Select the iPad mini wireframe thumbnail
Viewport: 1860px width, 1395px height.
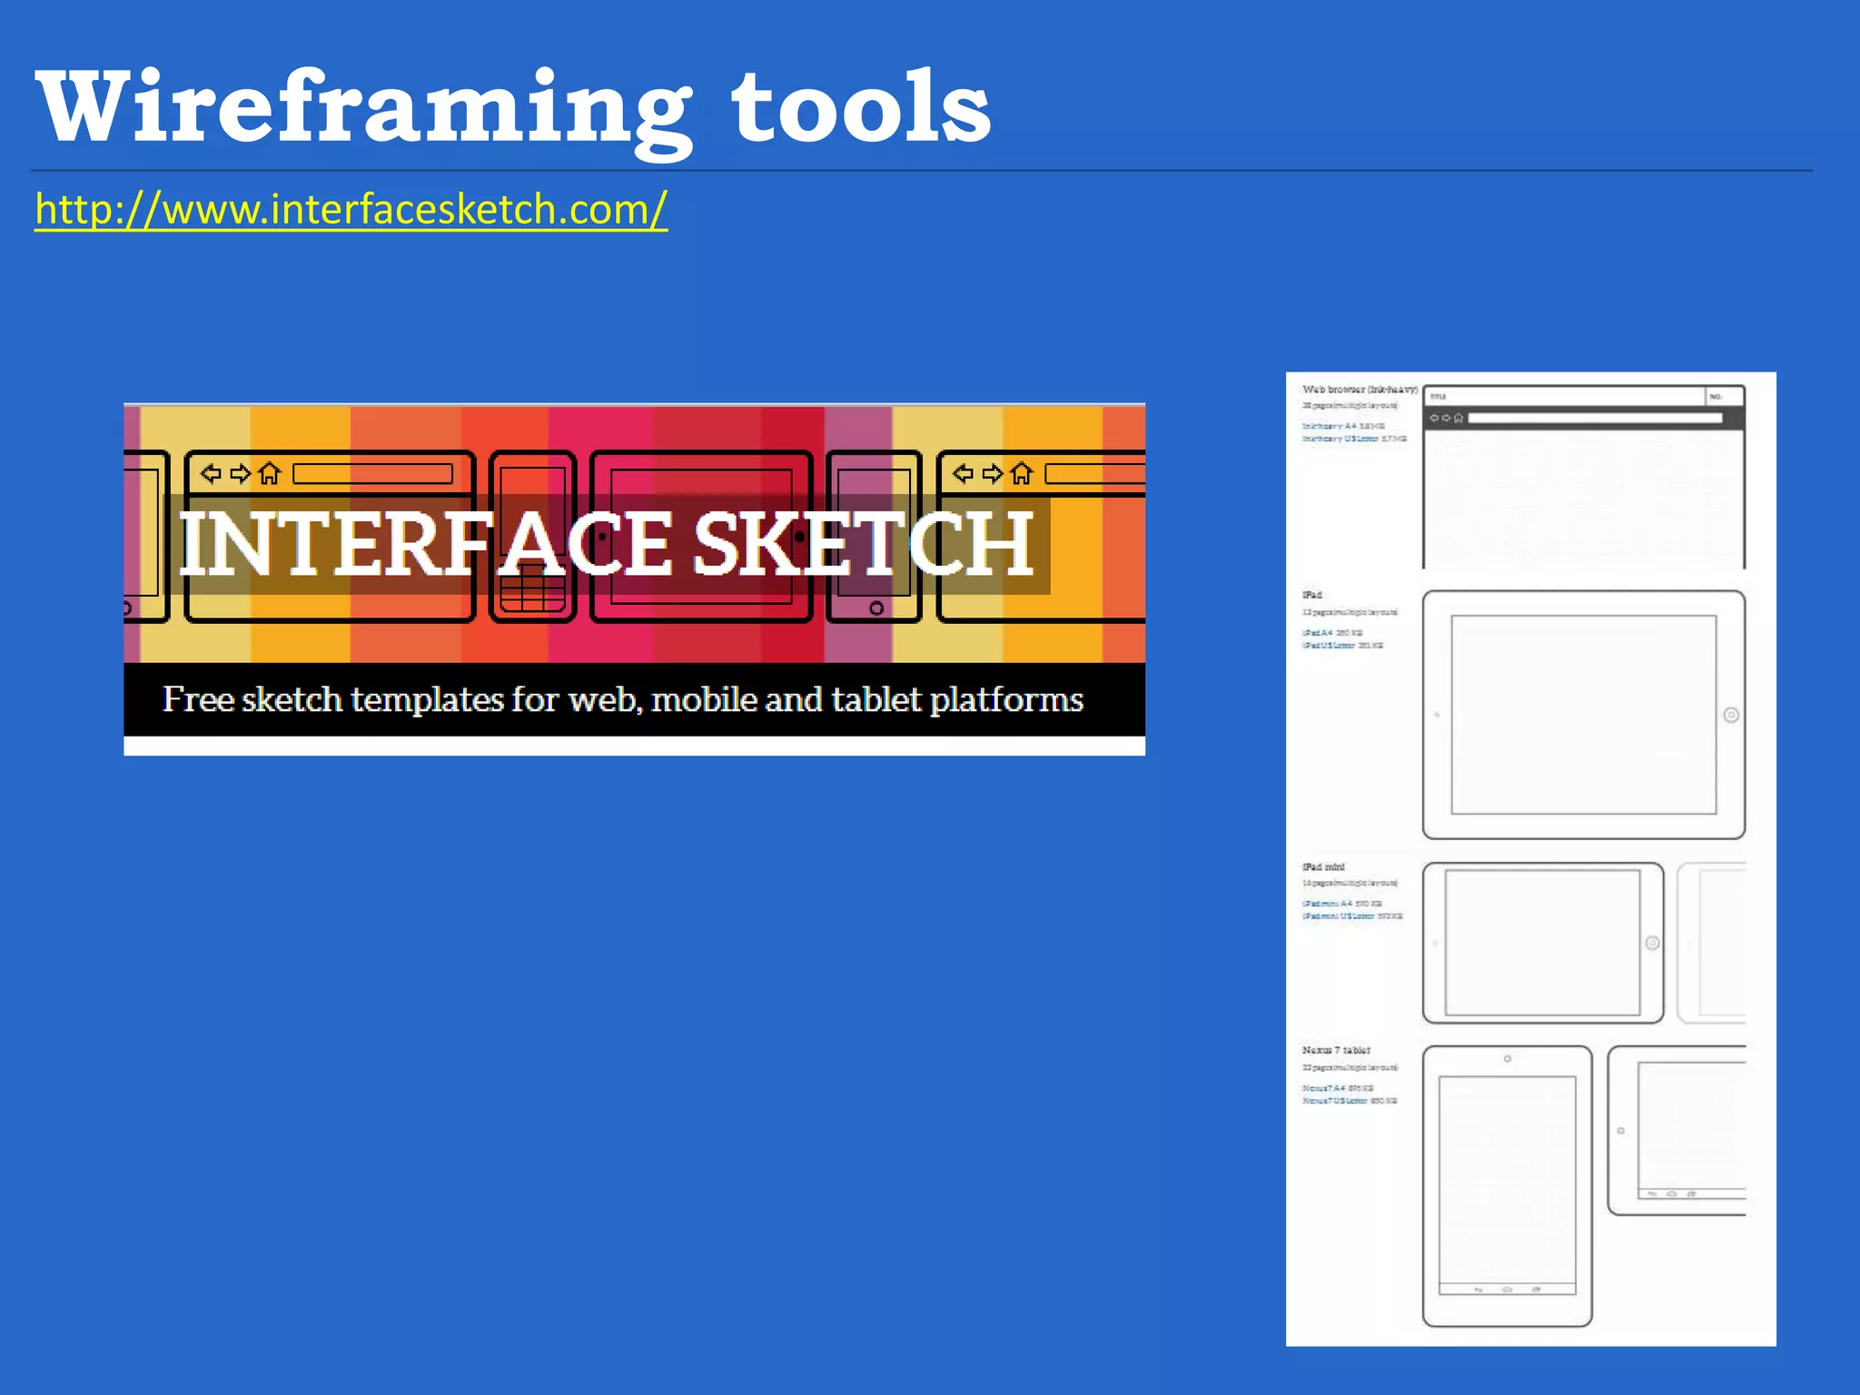(1543, 943)
